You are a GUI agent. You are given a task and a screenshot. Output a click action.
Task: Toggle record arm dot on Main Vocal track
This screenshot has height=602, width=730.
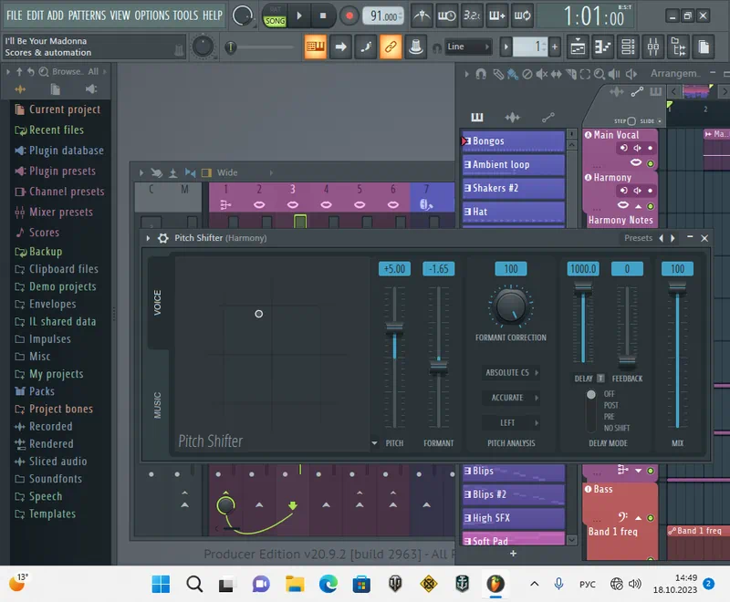651,148
